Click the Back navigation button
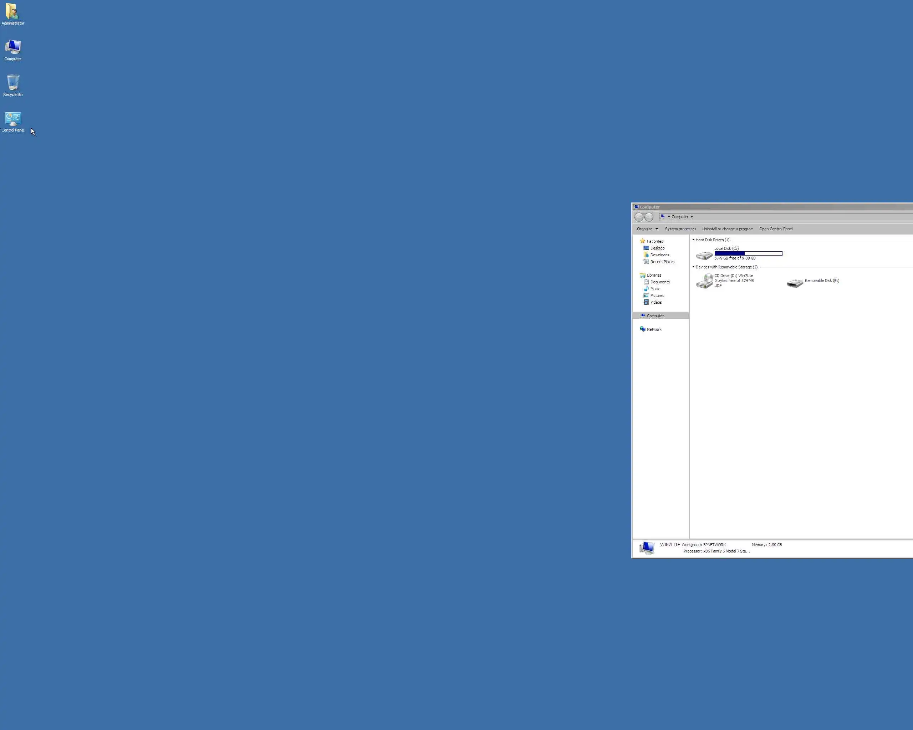 pyautogui.click(x=639, y=217)
